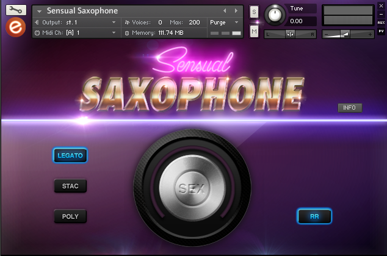Click the MIDI channel connector icon
The width and height of the screenshot is (387, 256).
[37, 33]
